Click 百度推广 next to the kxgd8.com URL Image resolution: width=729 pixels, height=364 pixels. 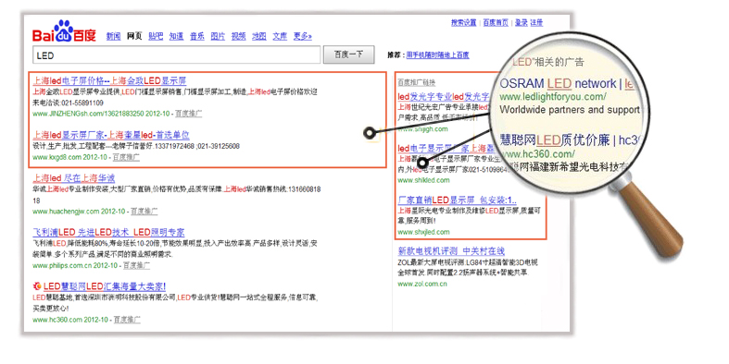pyautogui.click(x=127, y=158)
